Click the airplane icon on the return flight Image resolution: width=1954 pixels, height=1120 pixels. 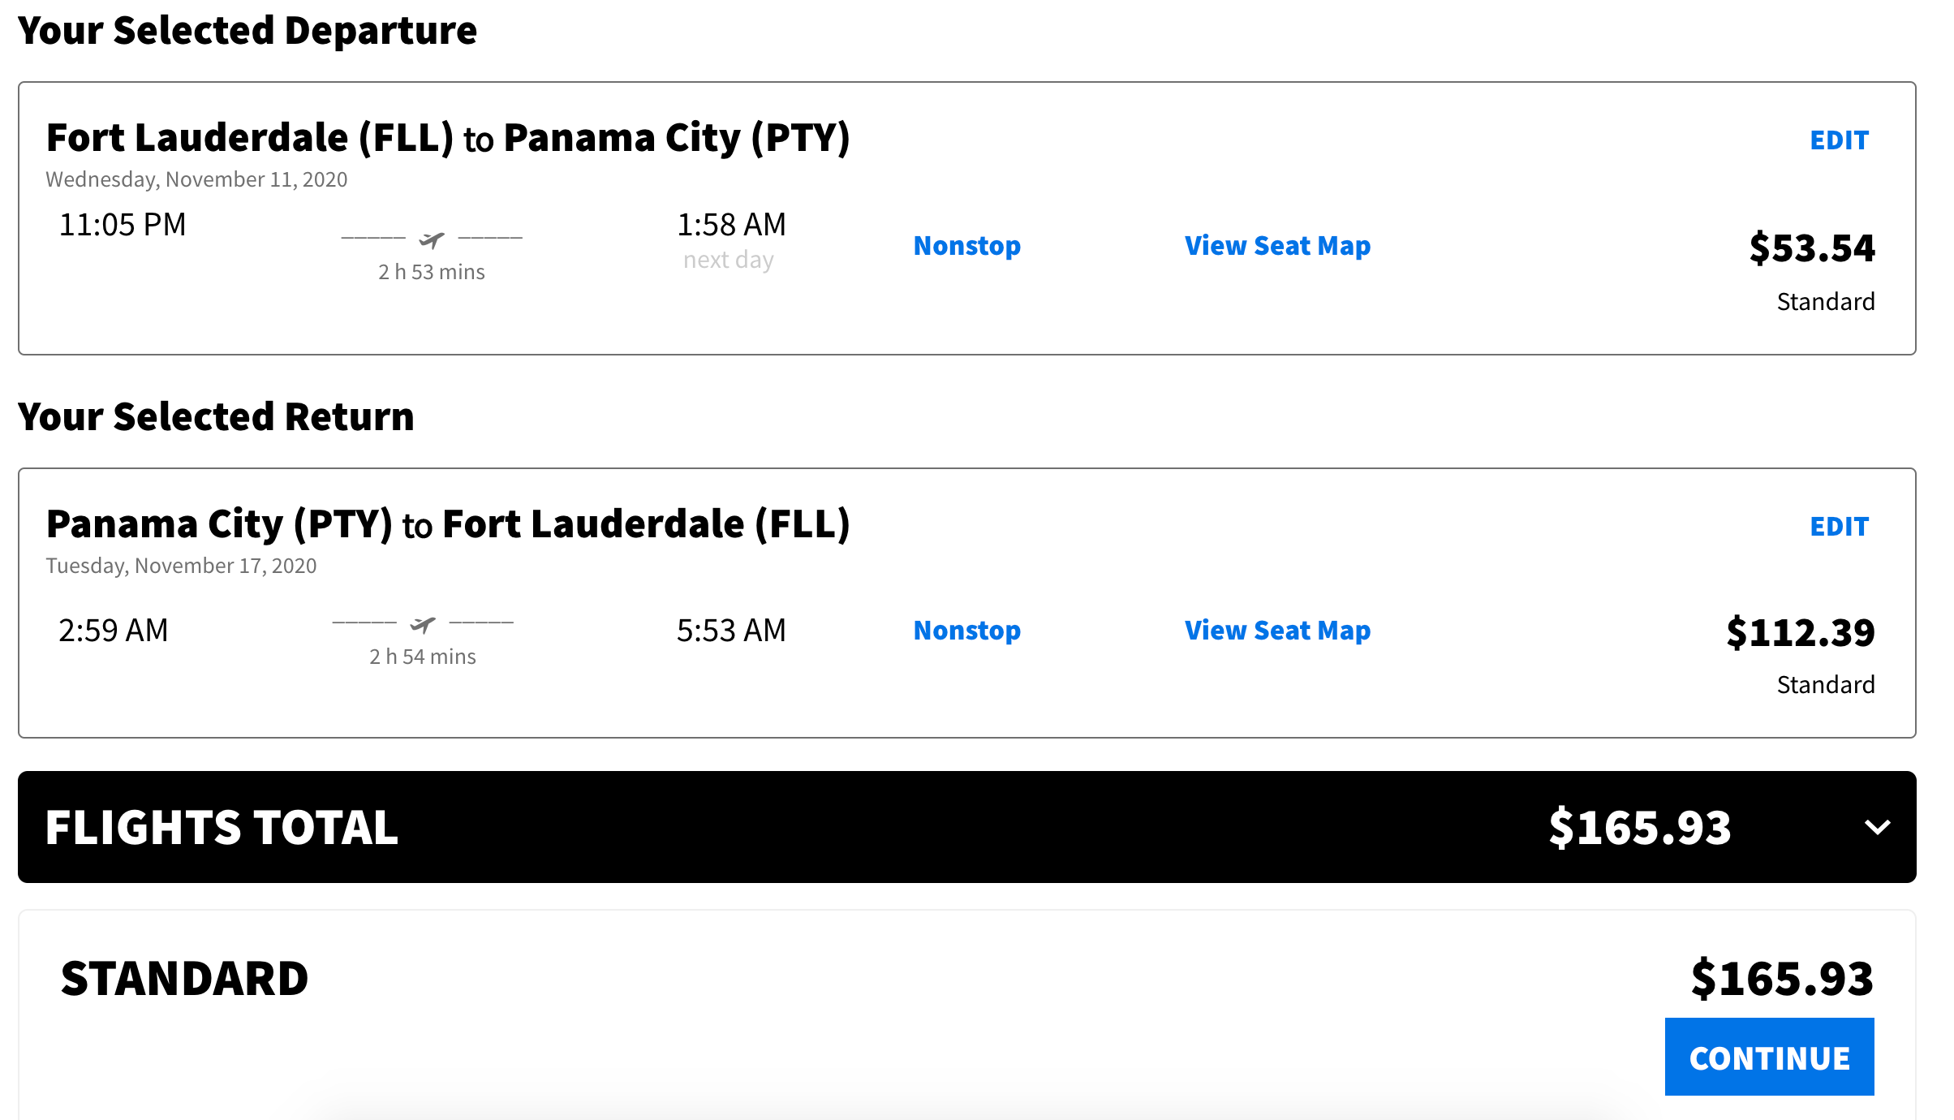[x=423, y=624]
